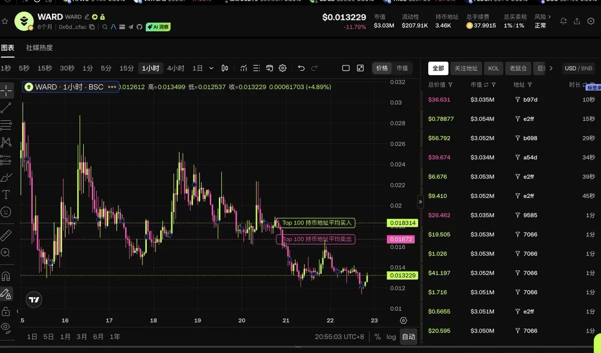Switch to the 图表 chart tab
The height and width of the screenshot is (353, 601).
8,48
